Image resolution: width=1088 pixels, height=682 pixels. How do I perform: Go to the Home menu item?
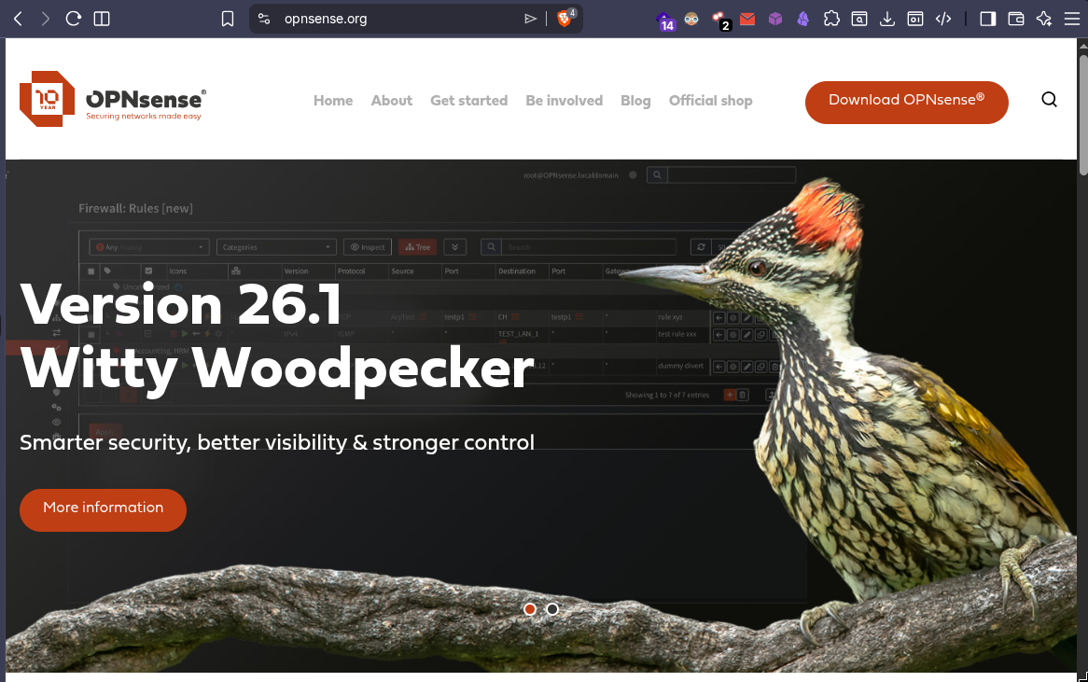[x=333, y=101]
